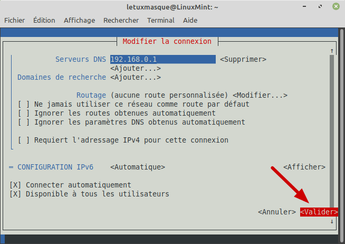Click Supprimer next to the DNS server

click(x=243, y=59)
